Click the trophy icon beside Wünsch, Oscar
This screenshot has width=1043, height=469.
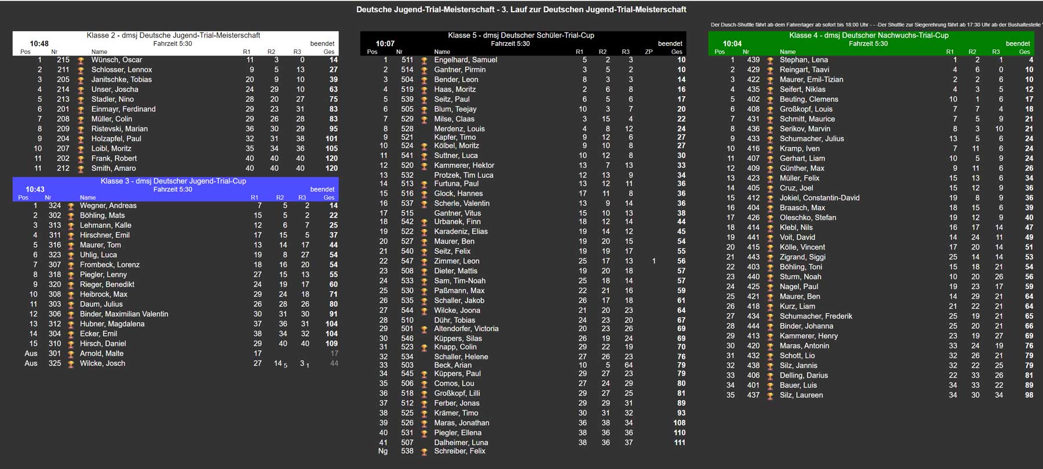pos(81,60)
